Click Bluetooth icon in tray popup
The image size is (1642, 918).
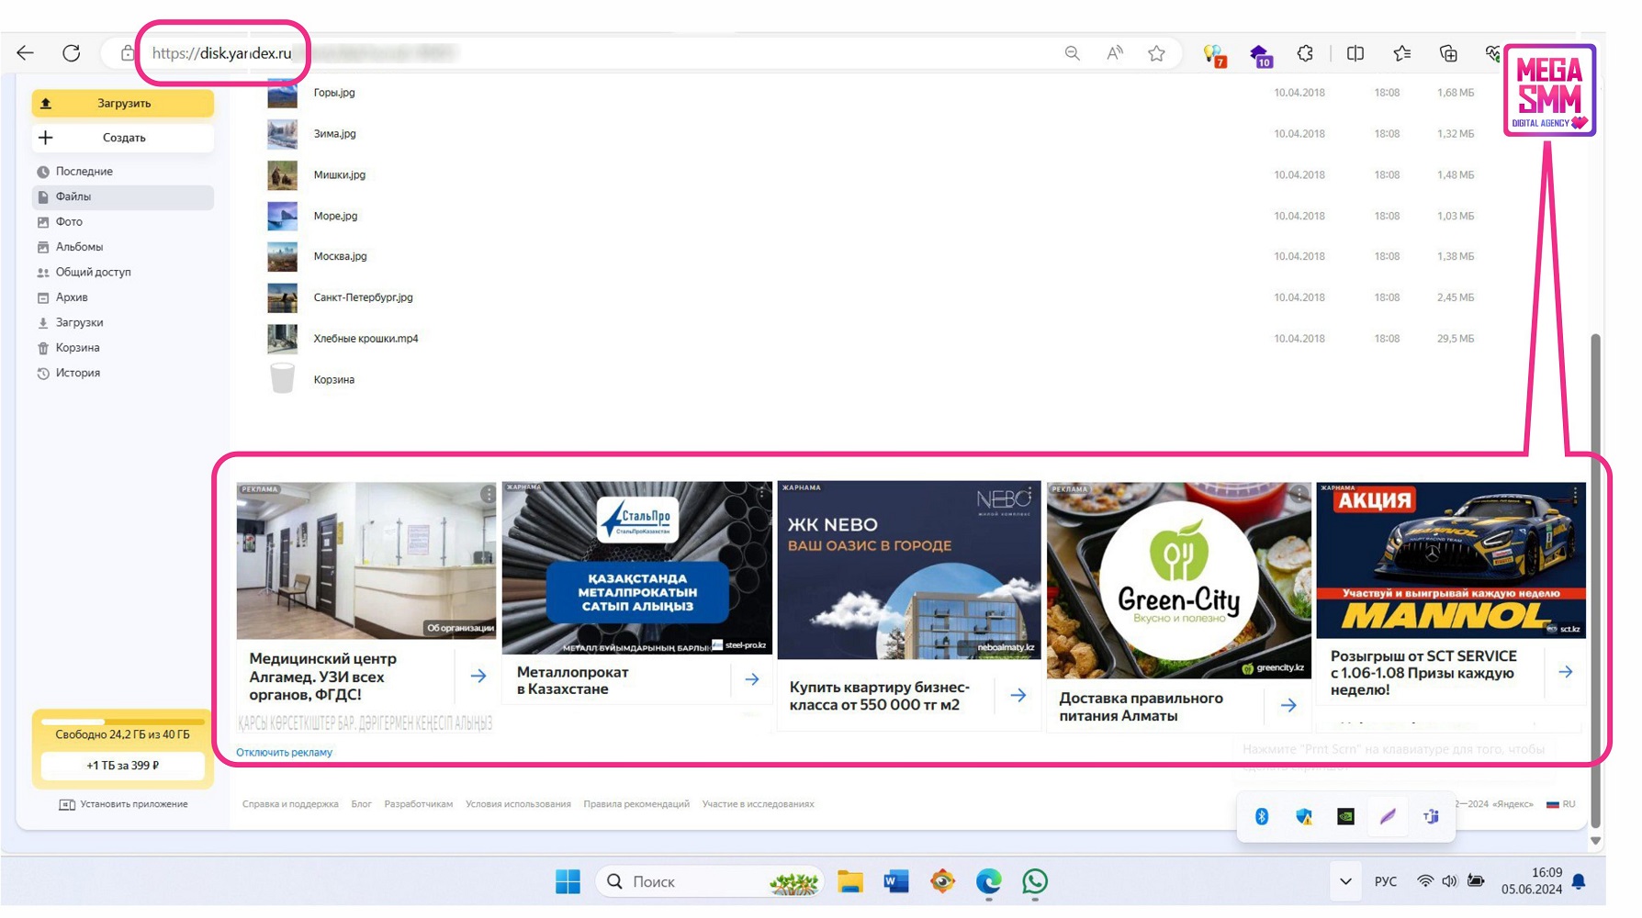[x=1262, y=817]
